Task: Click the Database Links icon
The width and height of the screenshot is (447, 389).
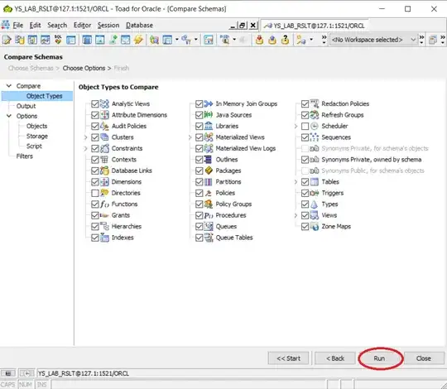Action: (104, 170)
